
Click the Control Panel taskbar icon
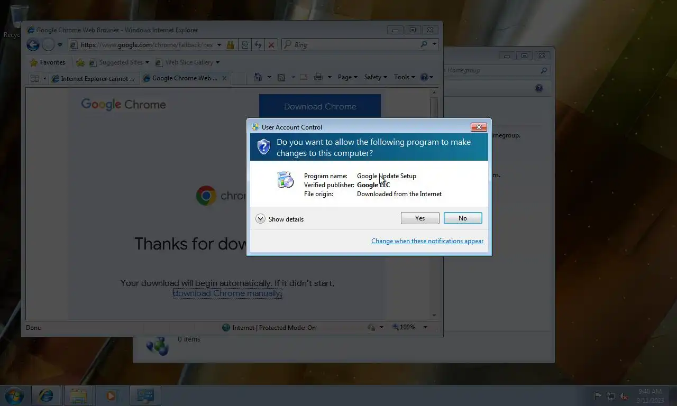click(x=144, y=395)
